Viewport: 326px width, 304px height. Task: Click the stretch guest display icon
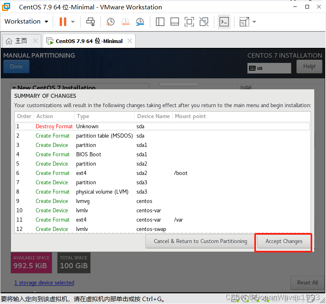pyautogui.click(x=244, y=22)
